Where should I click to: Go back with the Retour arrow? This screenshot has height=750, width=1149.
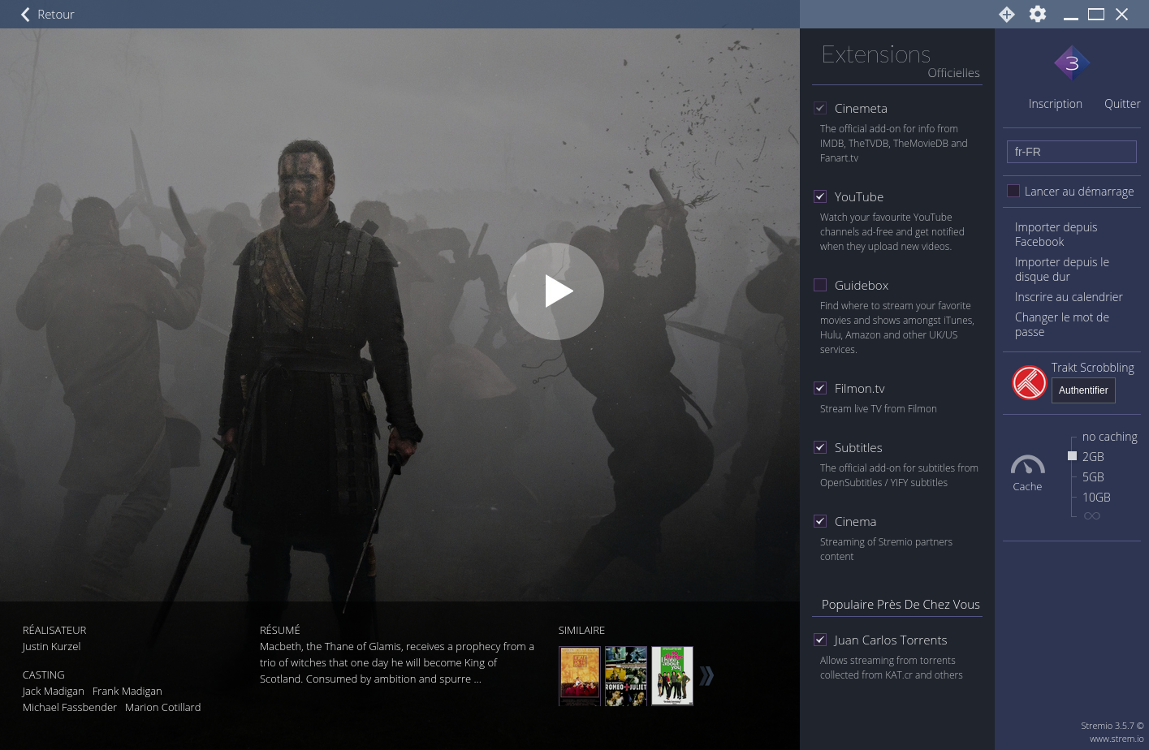(x=47, y=15)
